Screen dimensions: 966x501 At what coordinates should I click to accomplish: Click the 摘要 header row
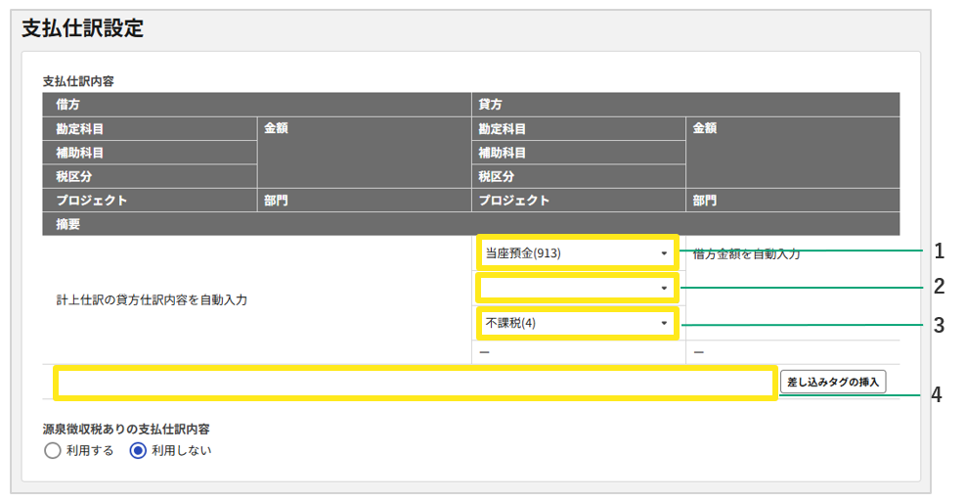(x=68, y=224)
